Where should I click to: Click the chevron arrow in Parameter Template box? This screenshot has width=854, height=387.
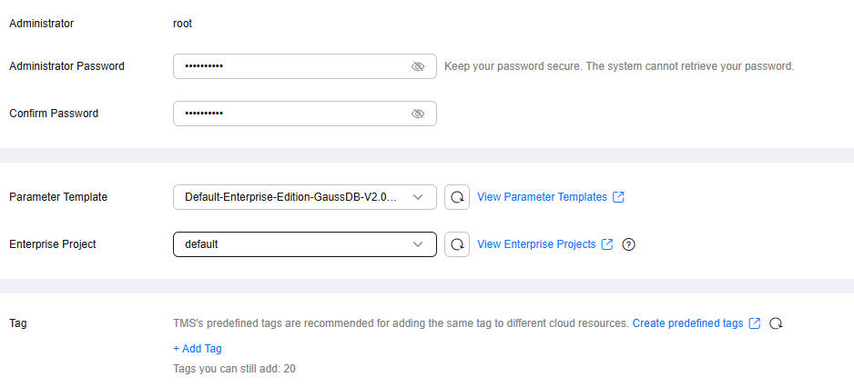[x=418, y=197]
